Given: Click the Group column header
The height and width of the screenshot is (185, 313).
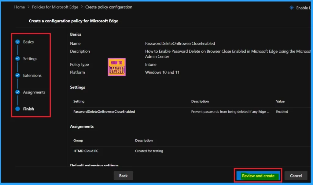Looking at the screenshot, I should point(78,141).
